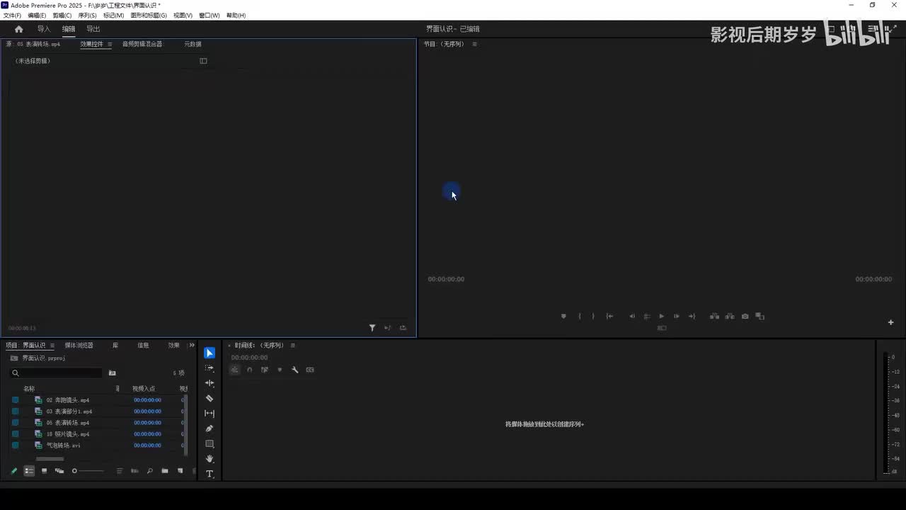906x510 pixels.
Task: Open the 剪辑(C) menu
Action: point(62,16)
